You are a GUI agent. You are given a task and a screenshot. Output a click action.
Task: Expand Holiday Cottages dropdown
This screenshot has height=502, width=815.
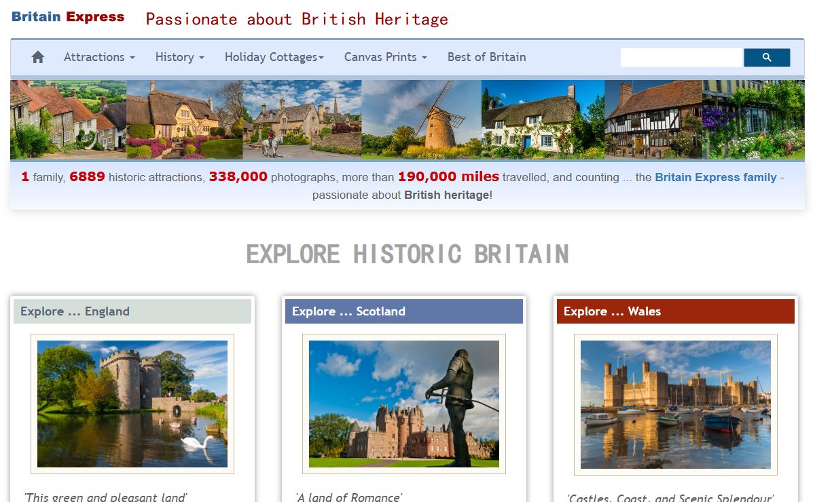coord(274,57)
